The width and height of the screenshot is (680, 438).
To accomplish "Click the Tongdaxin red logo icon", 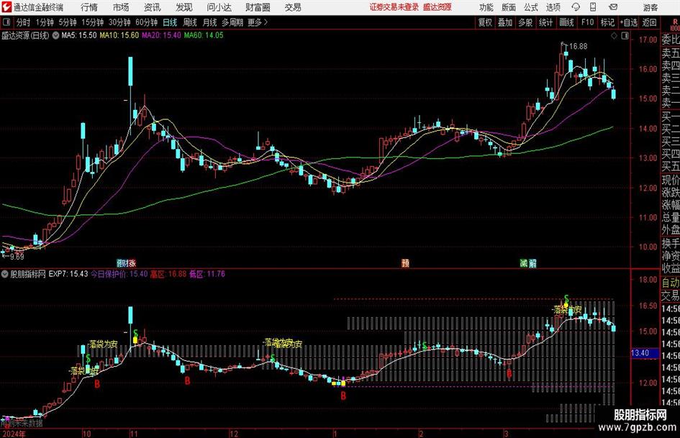I will click(6, 7).
